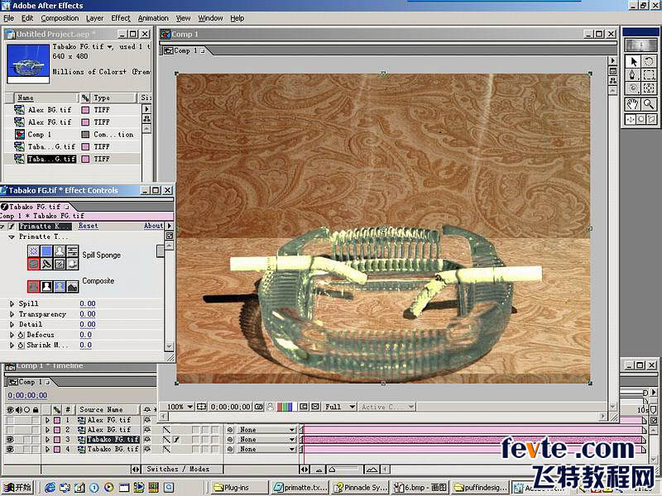Switch to the mountain-icon background view mode
662x496 pixels.
pyautogui.click(x=73, y=287)
